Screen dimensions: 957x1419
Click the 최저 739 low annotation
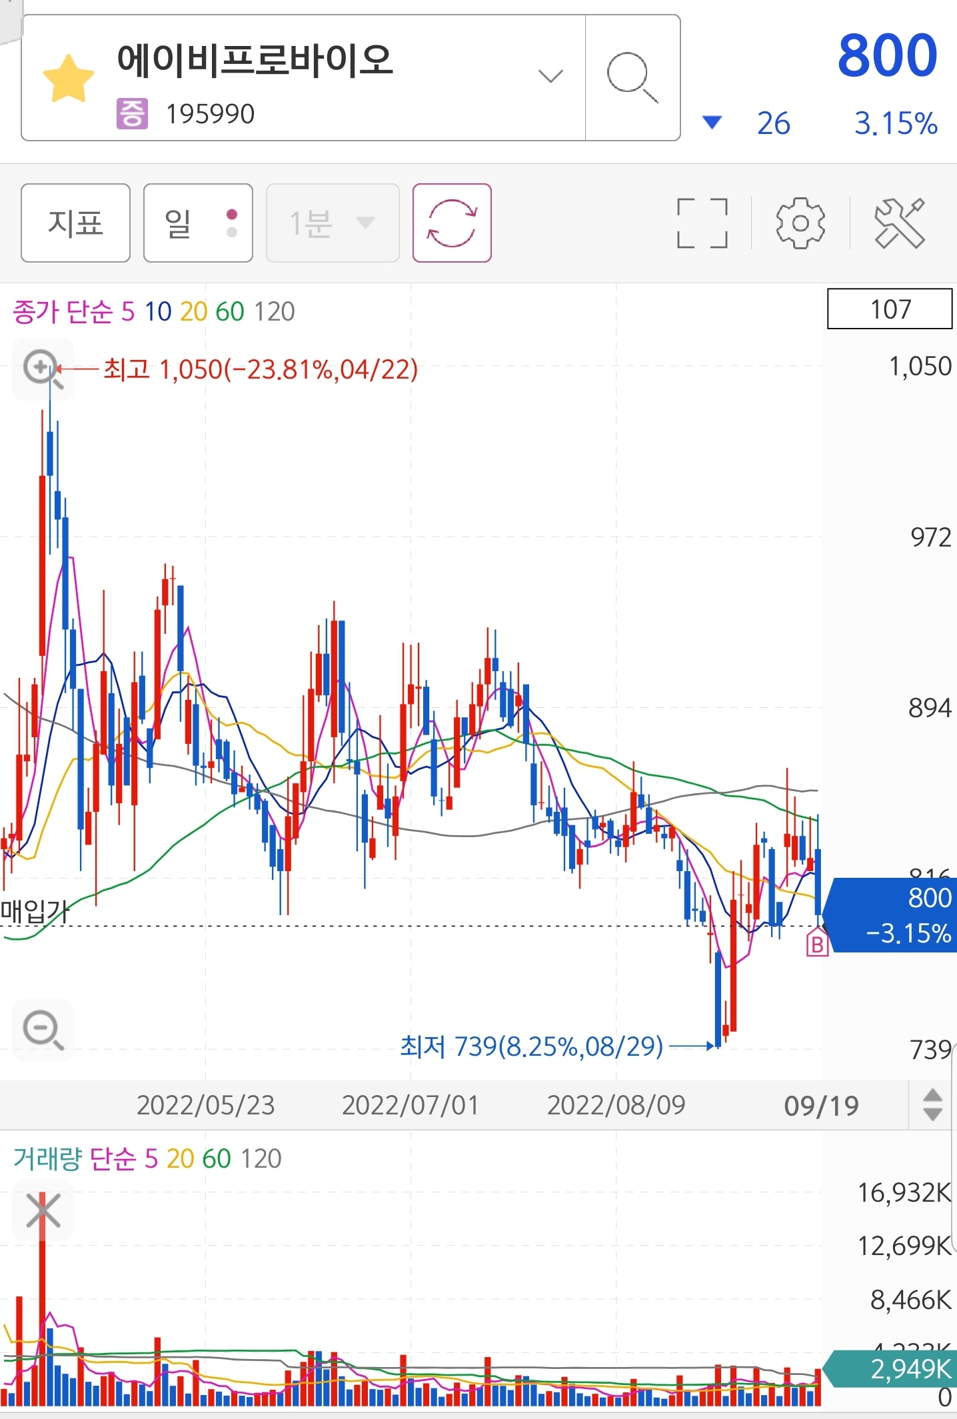pos(531,1046)
